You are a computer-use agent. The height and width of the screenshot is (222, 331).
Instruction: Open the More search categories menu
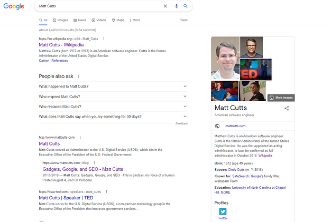tap(135, 20)
